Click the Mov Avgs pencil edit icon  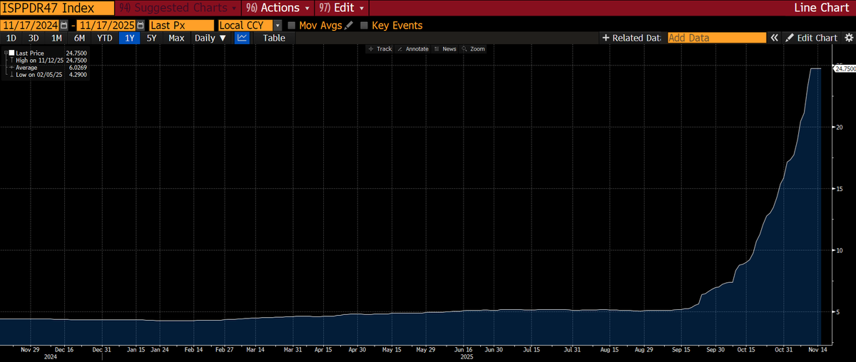(x=348, y=25)
